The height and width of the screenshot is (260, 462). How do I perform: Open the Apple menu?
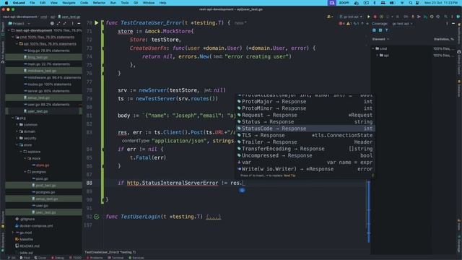tap(6, 3)
